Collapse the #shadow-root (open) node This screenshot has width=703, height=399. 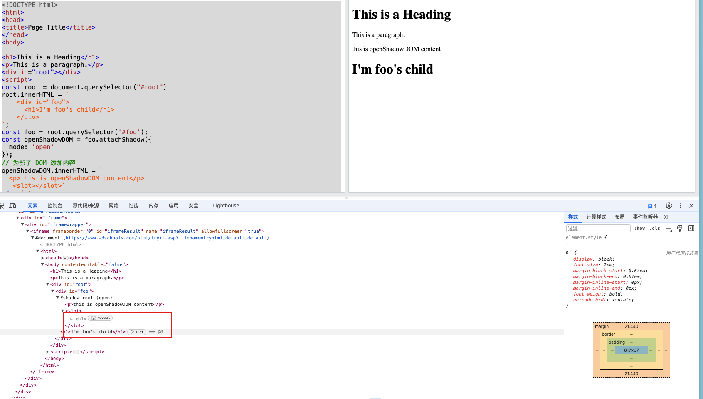[x=57, y=298]
